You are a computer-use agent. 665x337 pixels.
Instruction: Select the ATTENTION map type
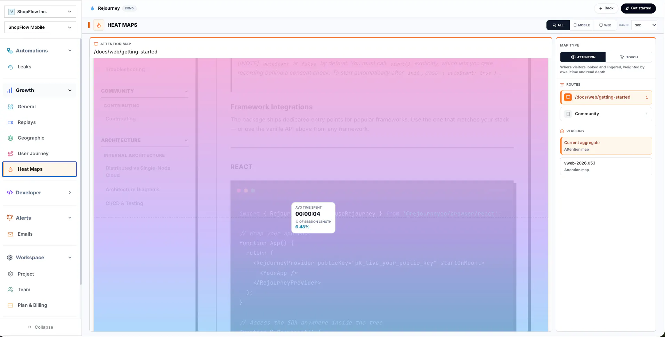click(x=583, y=57)
